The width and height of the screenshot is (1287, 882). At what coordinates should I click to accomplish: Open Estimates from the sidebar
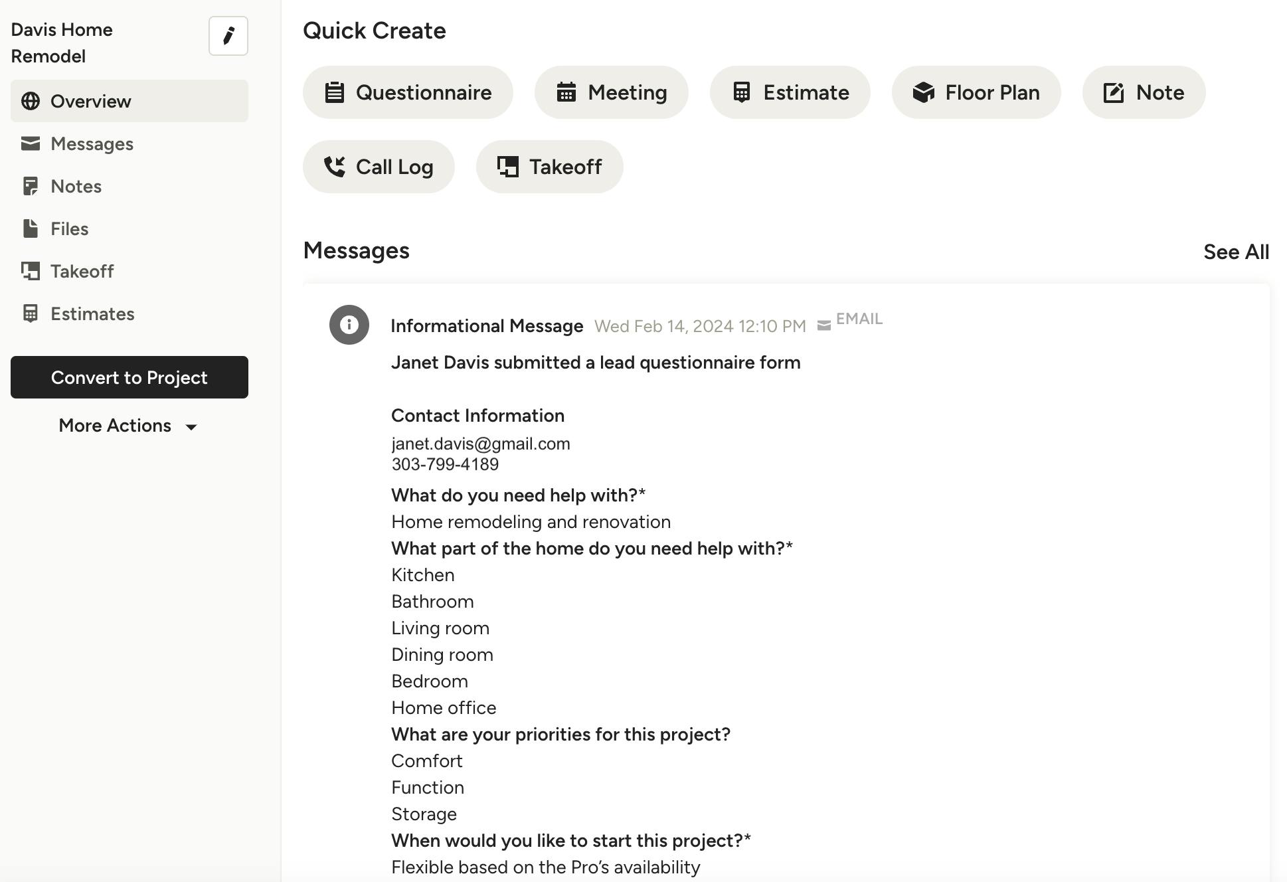click(92, 313)
